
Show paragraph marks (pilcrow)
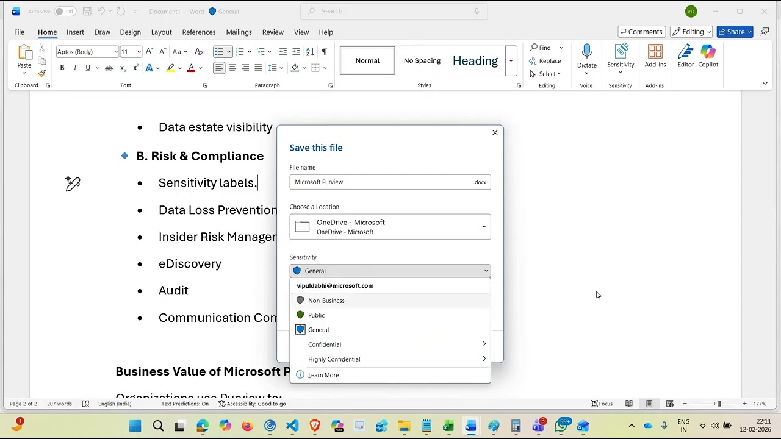point(324,52)
